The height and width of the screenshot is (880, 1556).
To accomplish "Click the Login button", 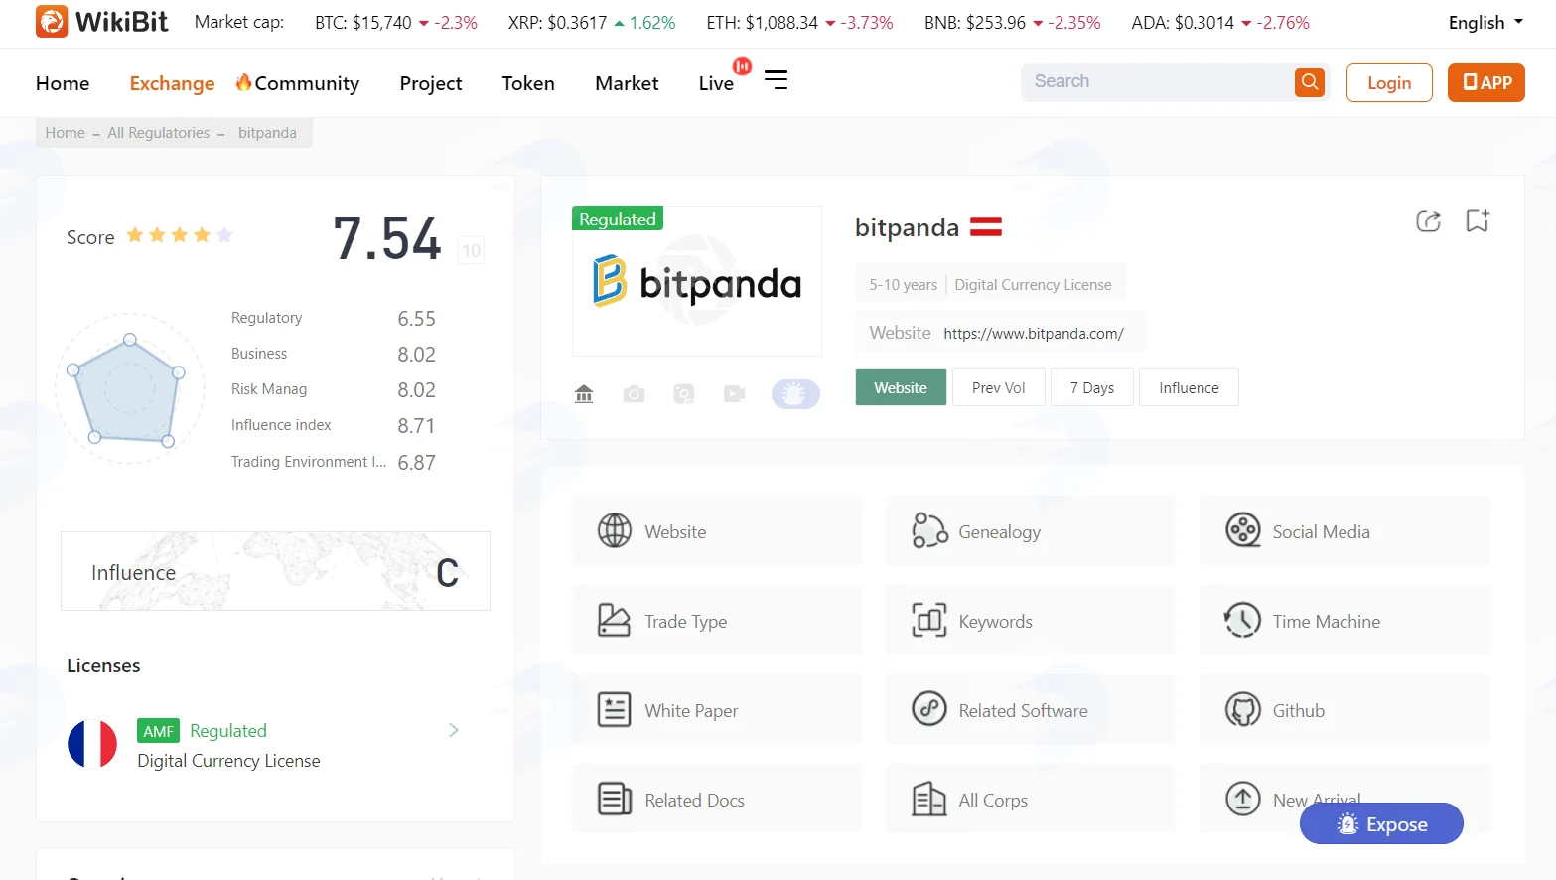I will click(x=1389, y=82).
